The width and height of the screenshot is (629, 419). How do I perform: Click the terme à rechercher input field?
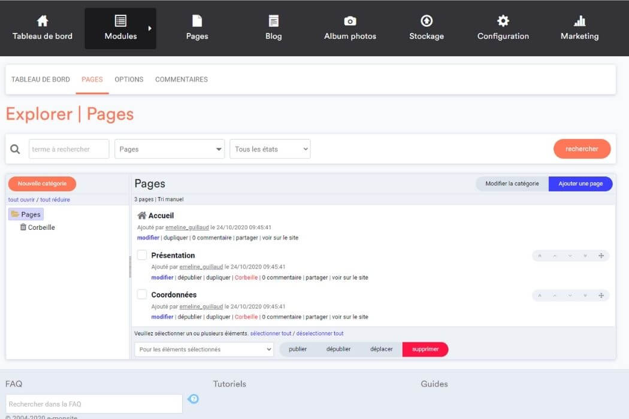pos(68,148)
